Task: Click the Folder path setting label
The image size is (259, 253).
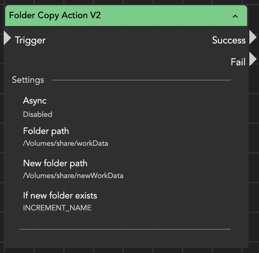Action: pyautogui.click(x=46, y=131)
